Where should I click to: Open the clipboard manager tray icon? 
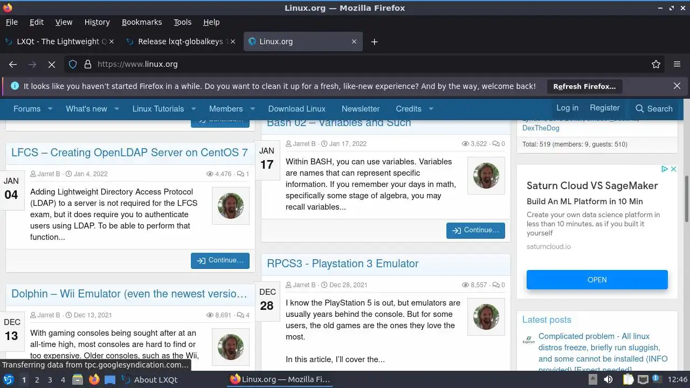click(628, 379)
